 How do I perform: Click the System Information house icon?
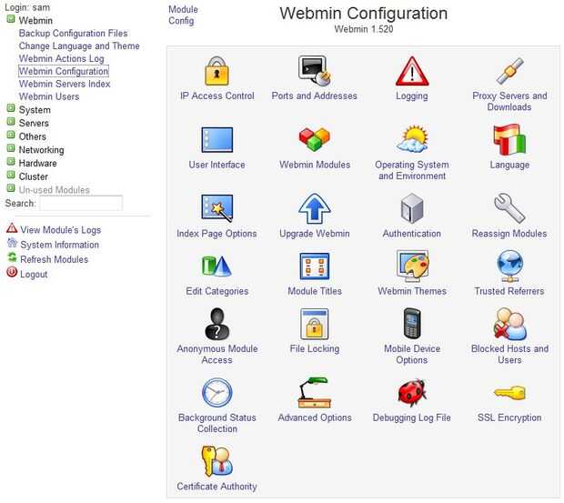(12, 243)
